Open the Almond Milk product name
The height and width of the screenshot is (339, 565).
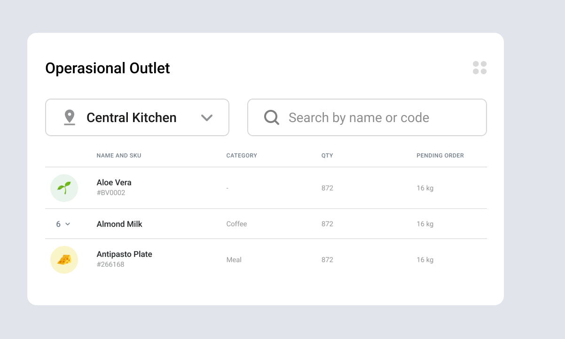tap(119, 224)
